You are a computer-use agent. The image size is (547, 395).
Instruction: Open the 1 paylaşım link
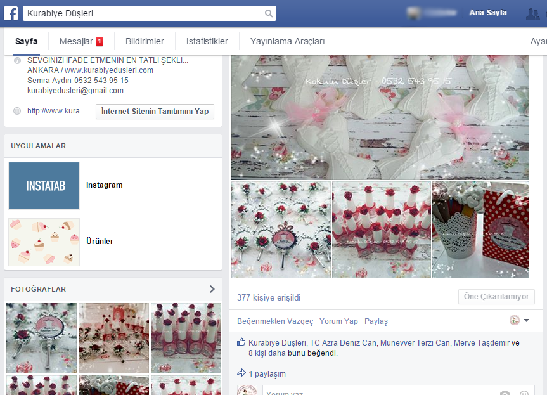tap(267, 374)
